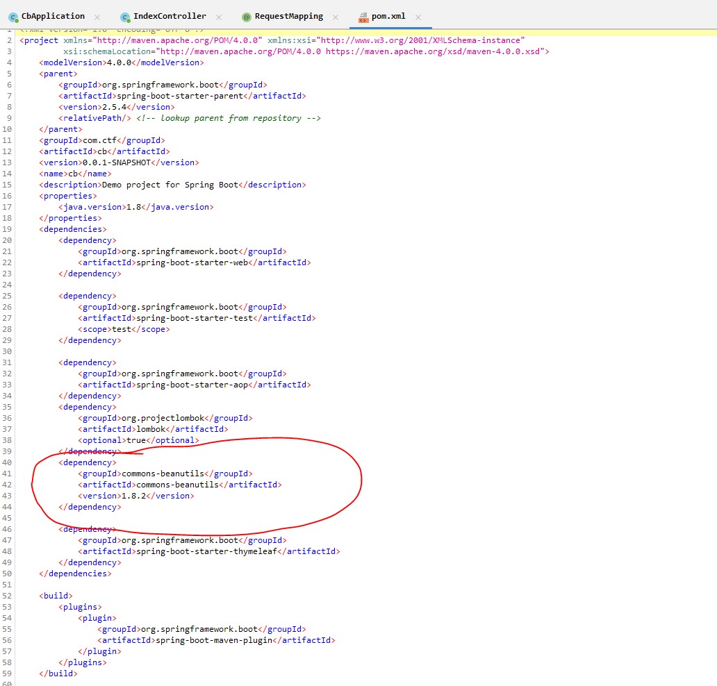Click the opening plugins tag on line 53

click(x=80, y=607)
